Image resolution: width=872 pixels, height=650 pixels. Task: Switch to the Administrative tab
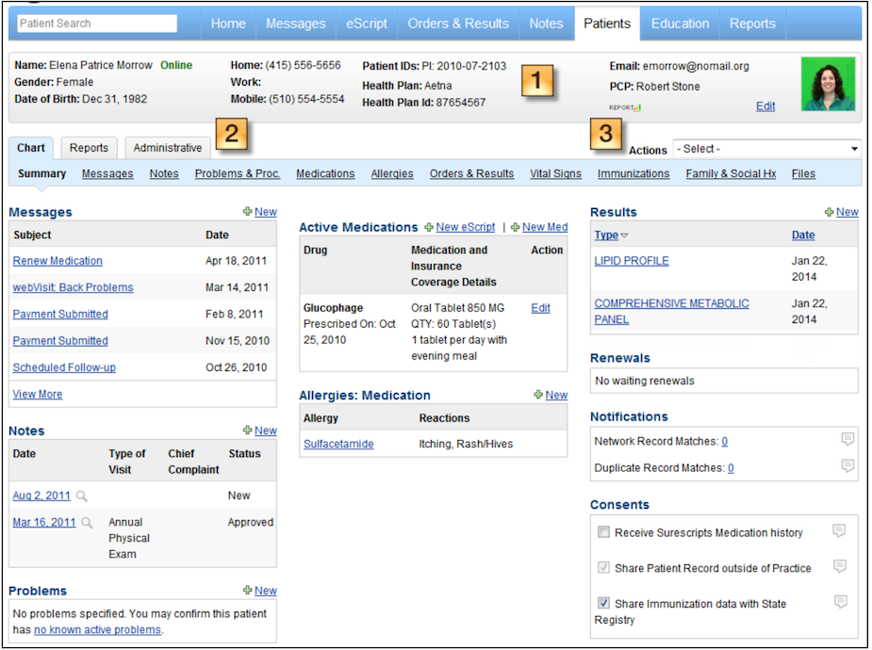coord(167,148)
